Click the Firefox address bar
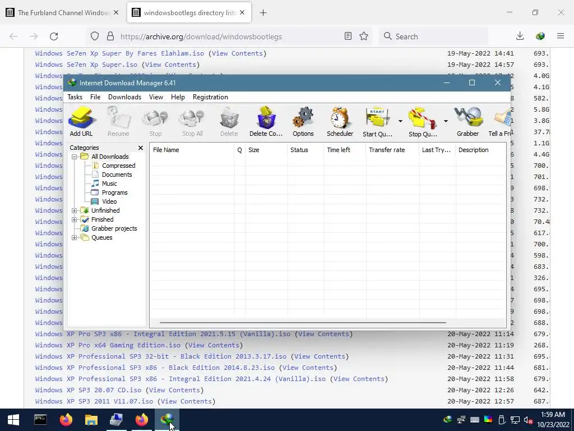The width and height of the screenshot is (574, 431). tap(230, 36)
